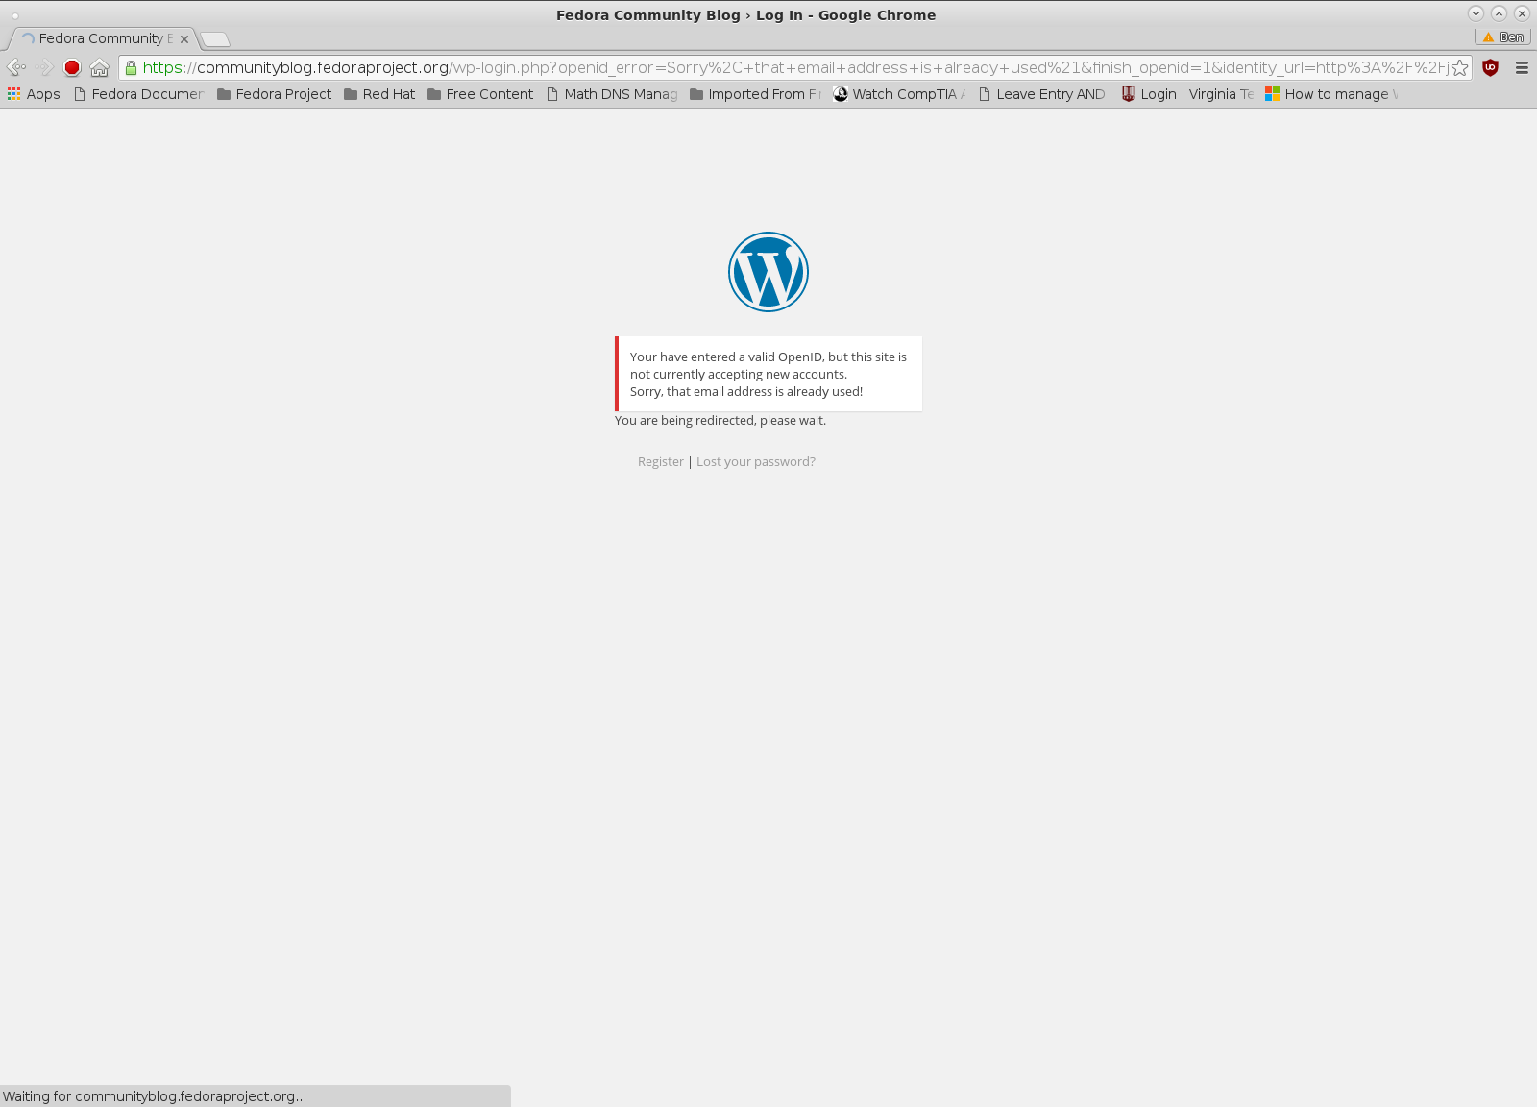Maximize the Chrome window
1537x1107 pixels.
1499,13
